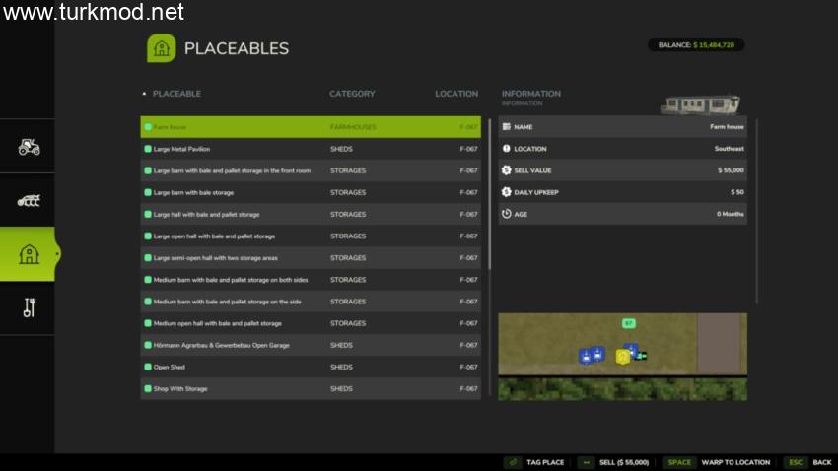Viewport: 838px width, 471px height.
Task: Select Large Metal Pavilion row
Action: 311,149
